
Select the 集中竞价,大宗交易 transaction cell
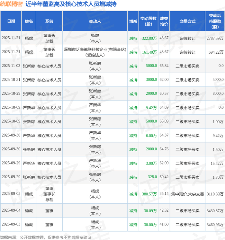[x=187, y=194]
